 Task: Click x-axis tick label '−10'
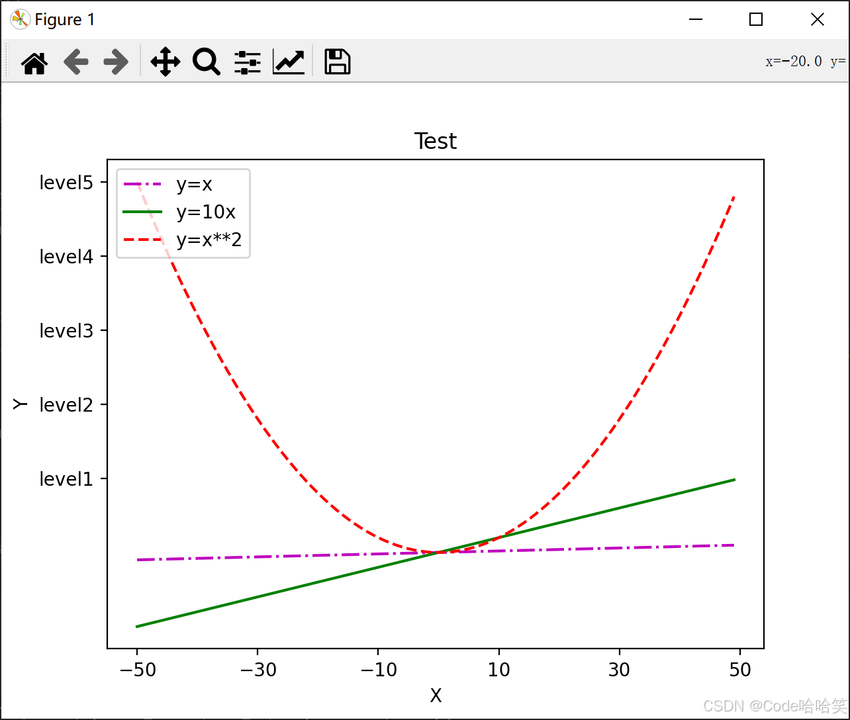click(x=378, y=670)
